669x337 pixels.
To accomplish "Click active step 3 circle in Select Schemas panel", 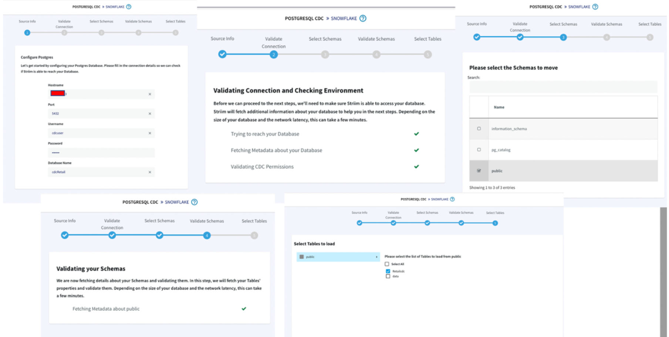I will (563, 37).
